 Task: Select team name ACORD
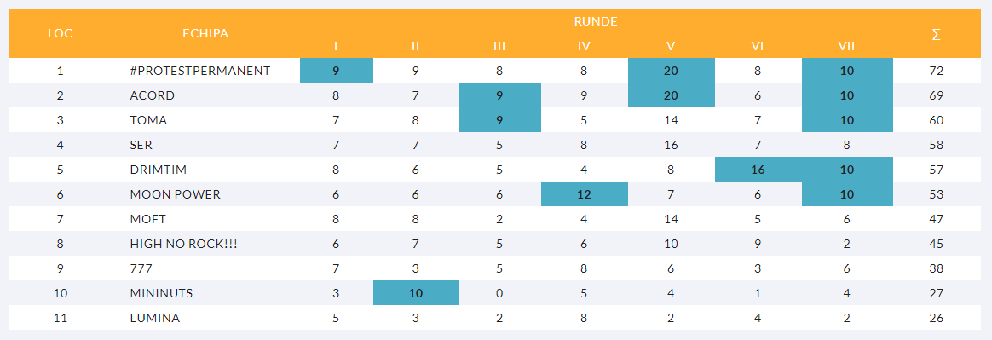coord(152,95)
